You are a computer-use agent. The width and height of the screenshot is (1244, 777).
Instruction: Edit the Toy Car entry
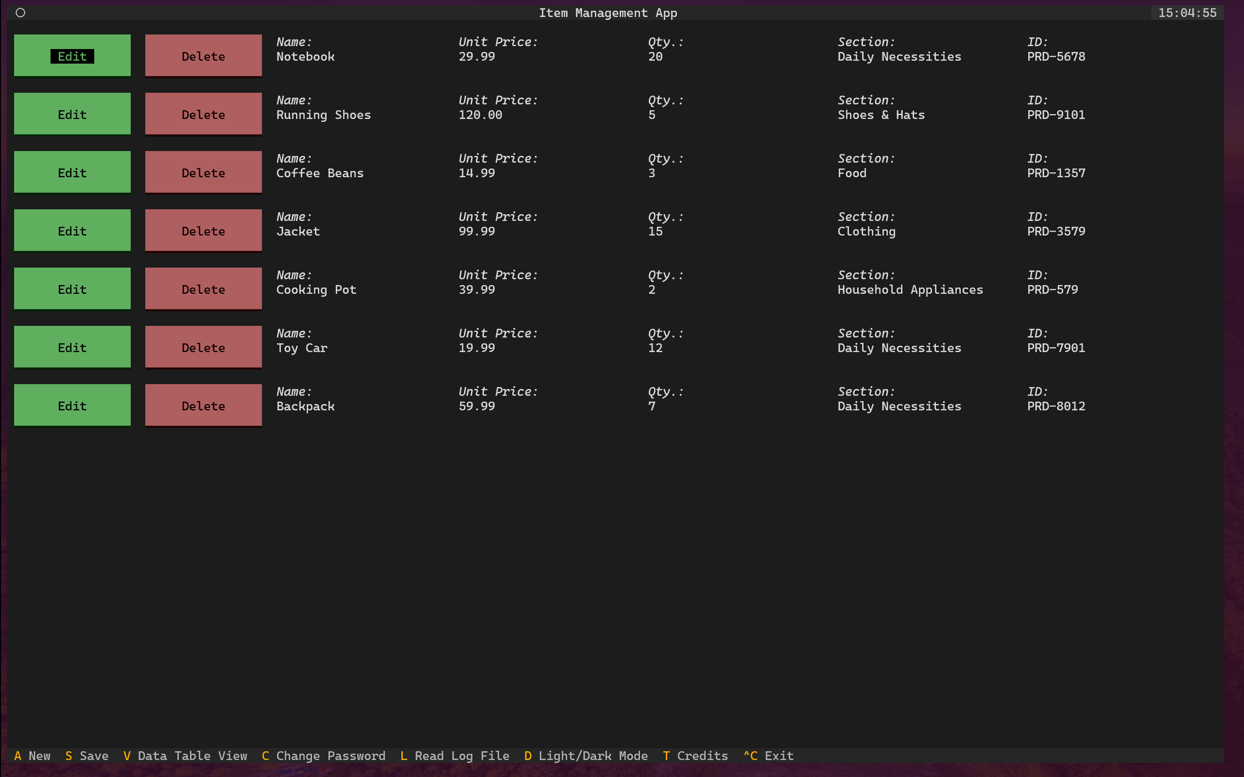click(x=72, y=347)
